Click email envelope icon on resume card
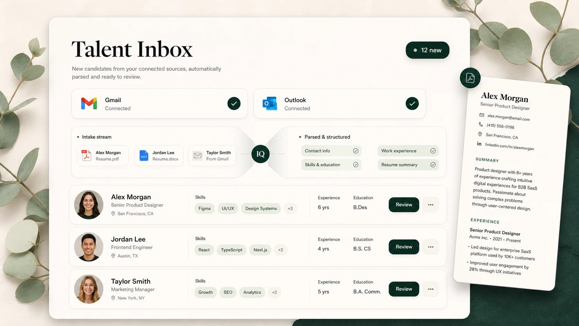579x326 pixels. (x=482, y=115)
